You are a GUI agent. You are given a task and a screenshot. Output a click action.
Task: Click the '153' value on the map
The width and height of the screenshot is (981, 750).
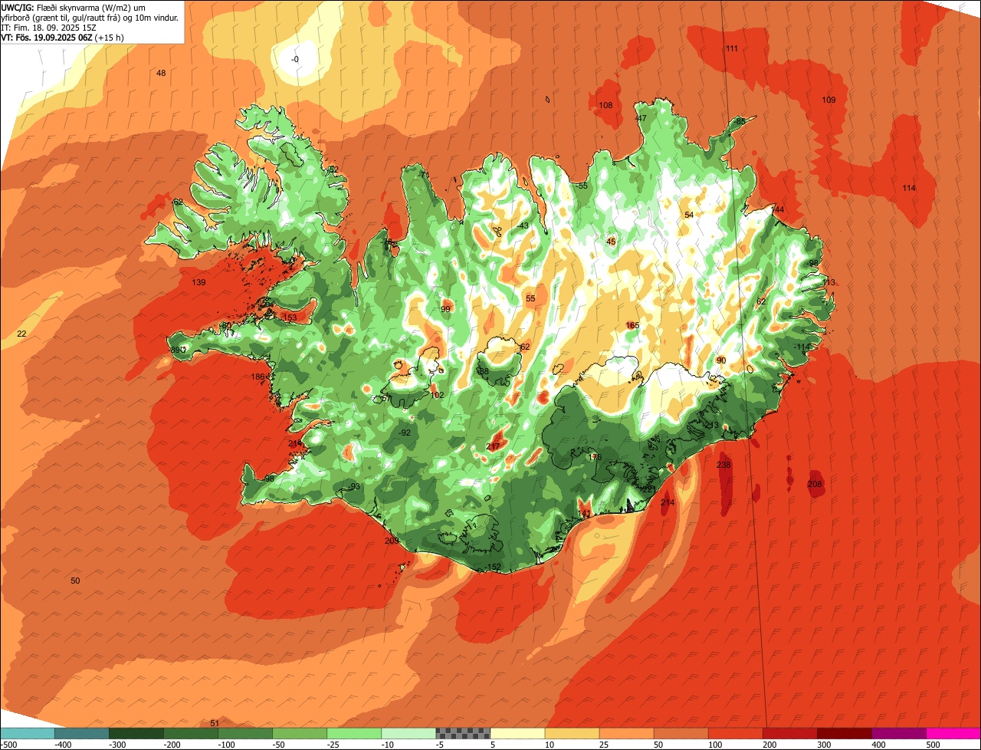pos(290,317)
